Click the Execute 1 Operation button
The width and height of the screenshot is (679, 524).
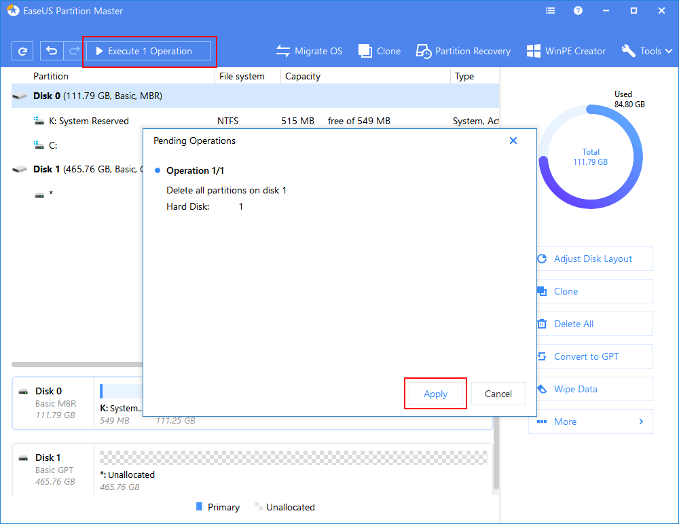click(149, 51)
